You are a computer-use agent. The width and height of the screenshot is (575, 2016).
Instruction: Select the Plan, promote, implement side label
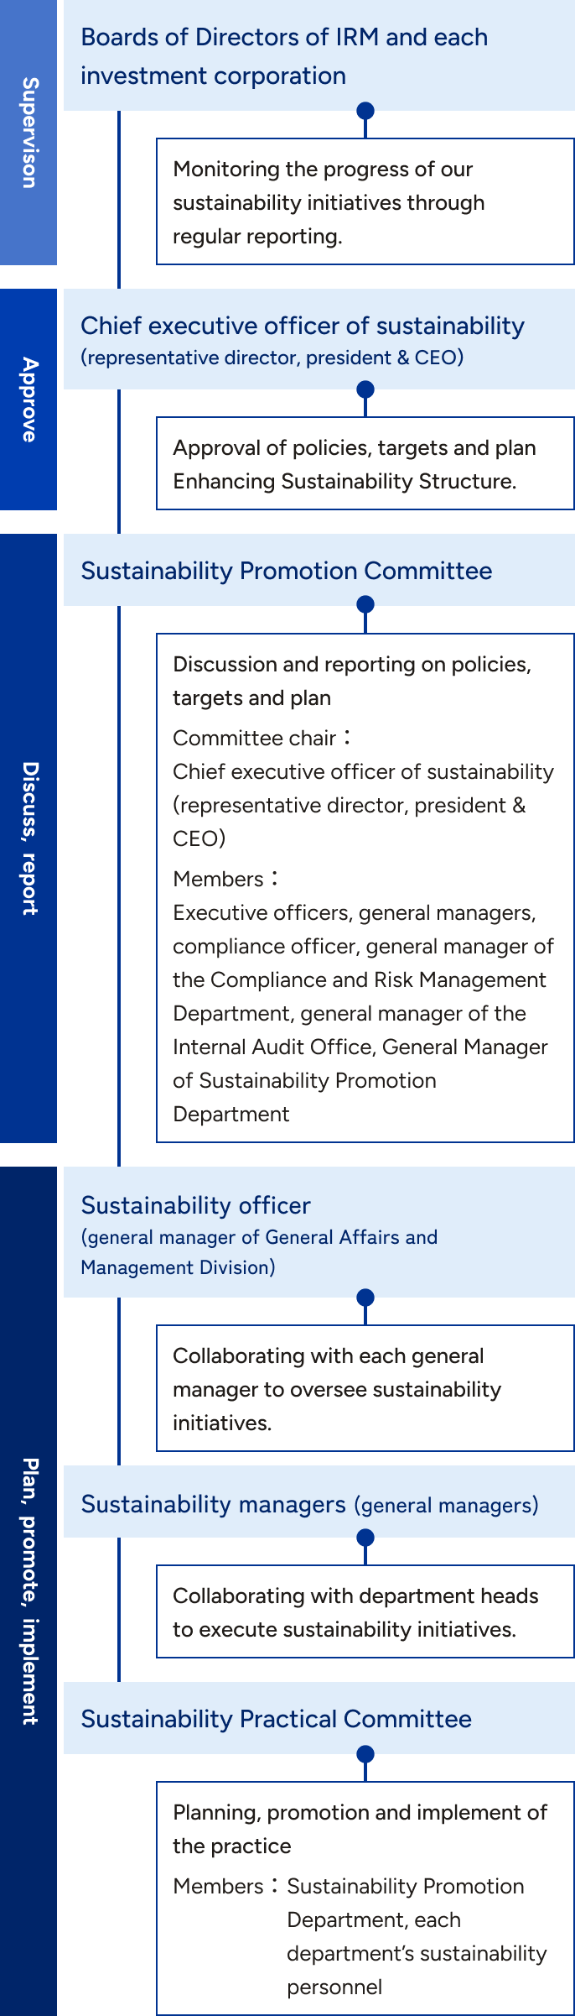tap(28, 1591)
